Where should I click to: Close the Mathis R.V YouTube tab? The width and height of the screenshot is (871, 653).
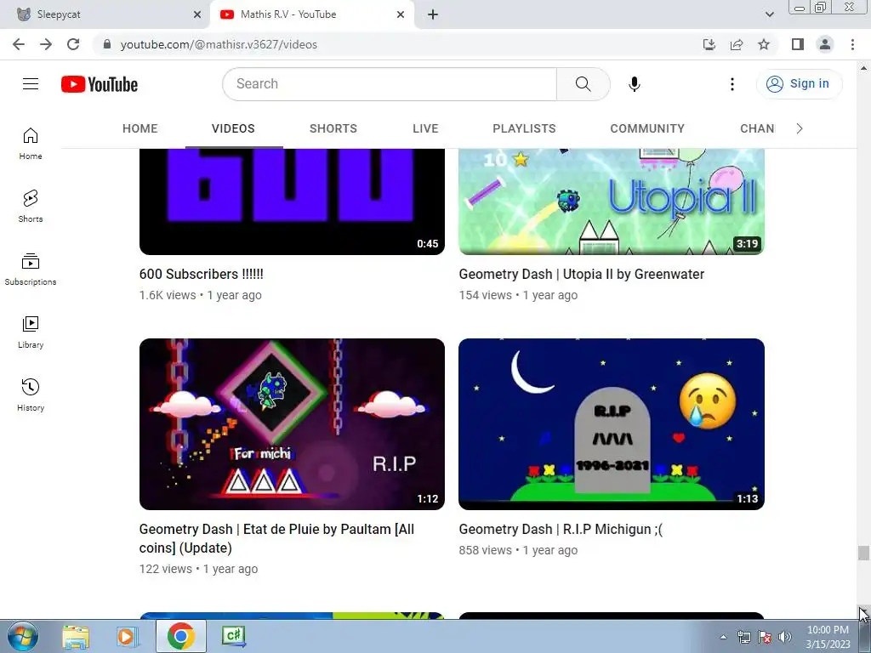coord(401,14)
